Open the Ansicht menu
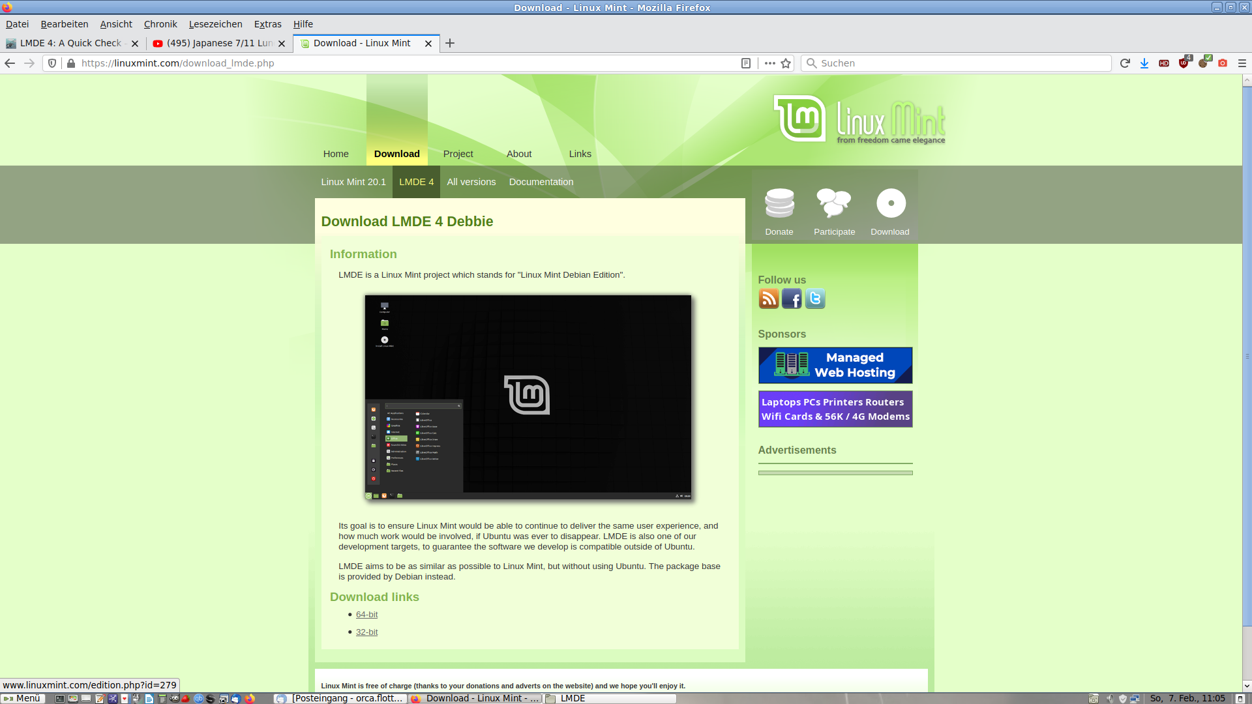Screen dimensions: 1252x704 [116, 24]
